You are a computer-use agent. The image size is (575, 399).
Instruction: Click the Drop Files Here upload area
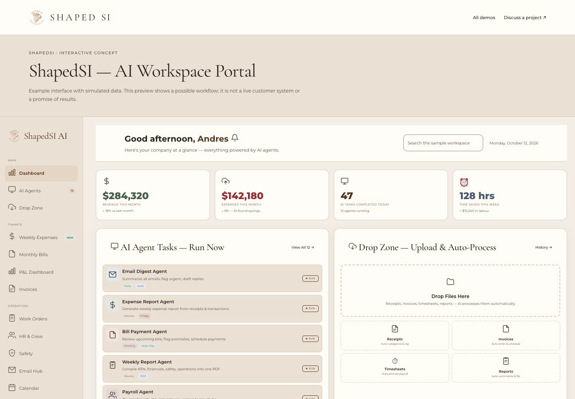pos(450,291)
